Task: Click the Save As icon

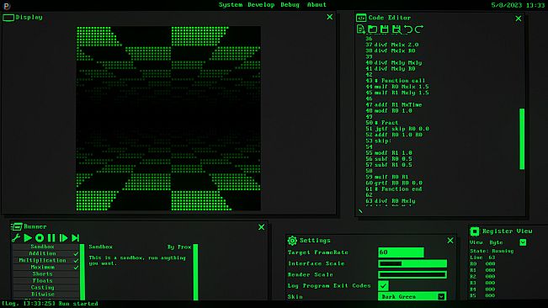Action: coord(396,29)
